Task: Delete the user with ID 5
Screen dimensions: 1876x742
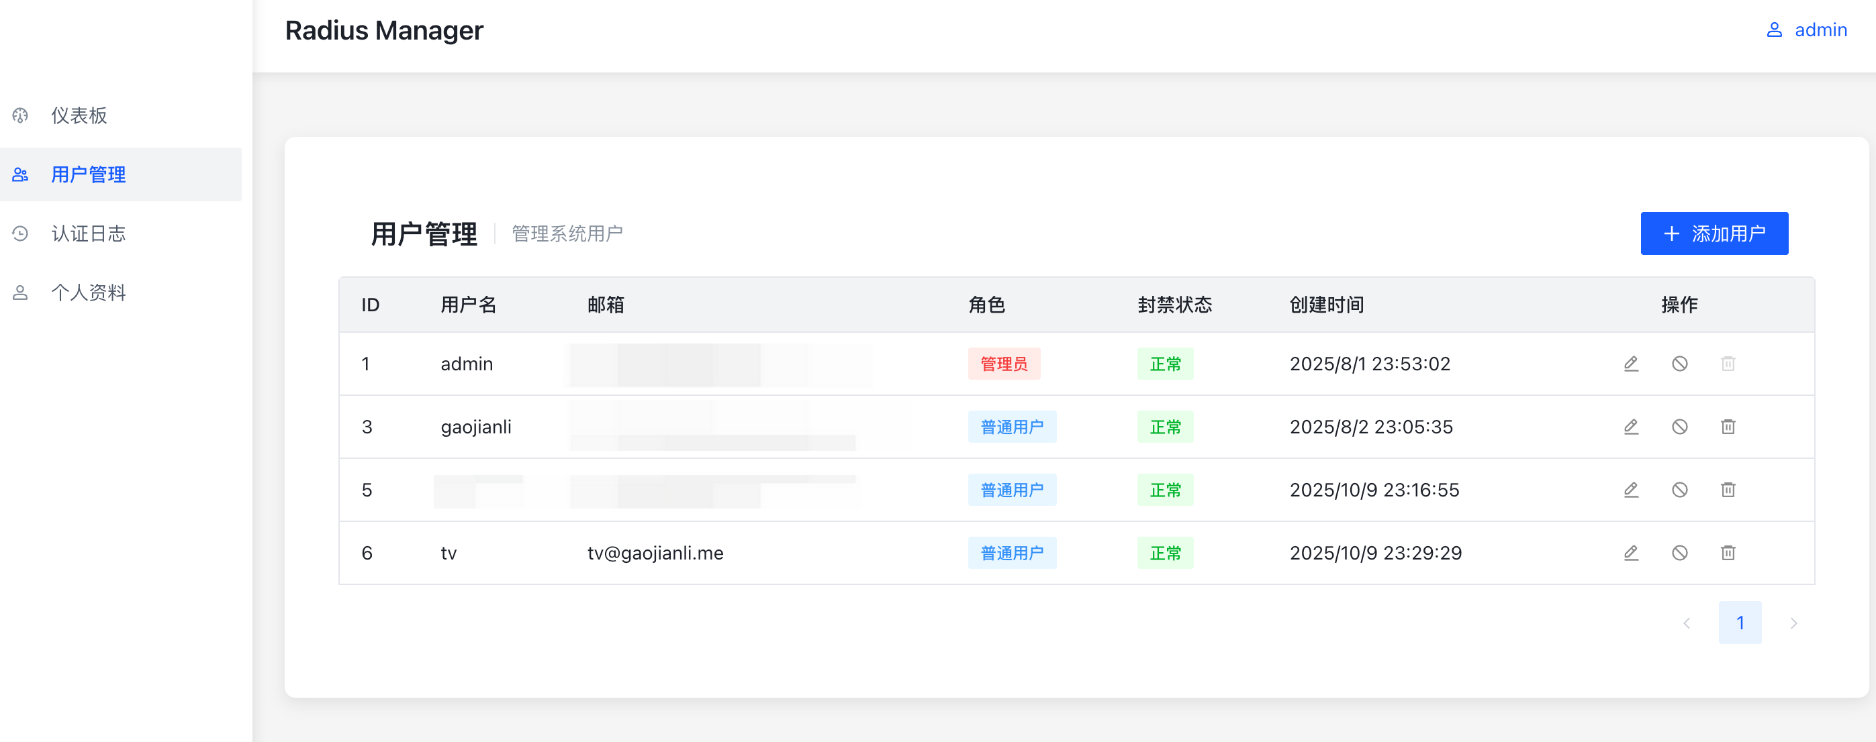Action: 1728,490
